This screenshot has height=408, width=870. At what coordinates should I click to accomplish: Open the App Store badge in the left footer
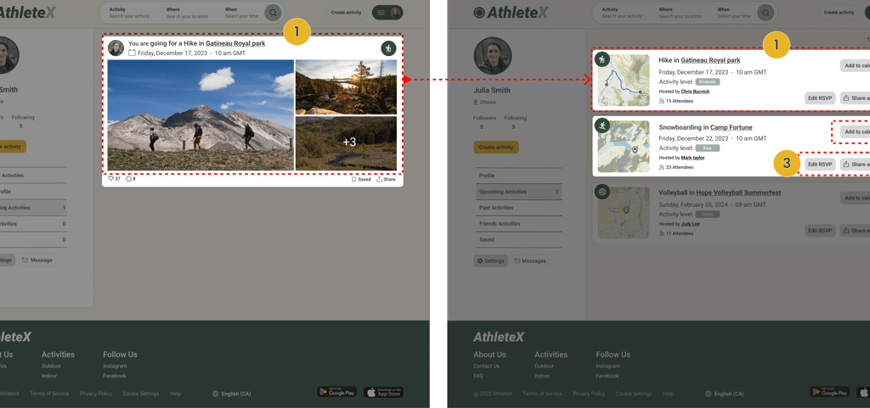coord(383,393)
